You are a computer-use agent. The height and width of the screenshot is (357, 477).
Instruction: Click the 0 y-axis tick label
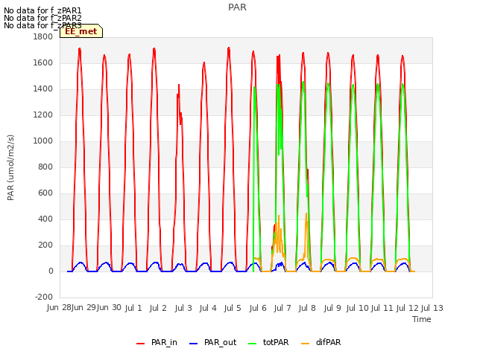(51, 271)
